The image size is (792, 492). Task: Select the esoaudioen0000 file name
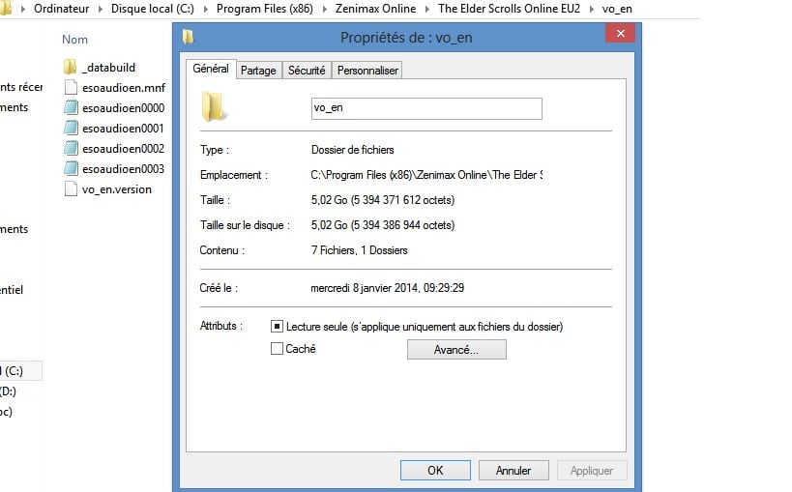[123, 107]
